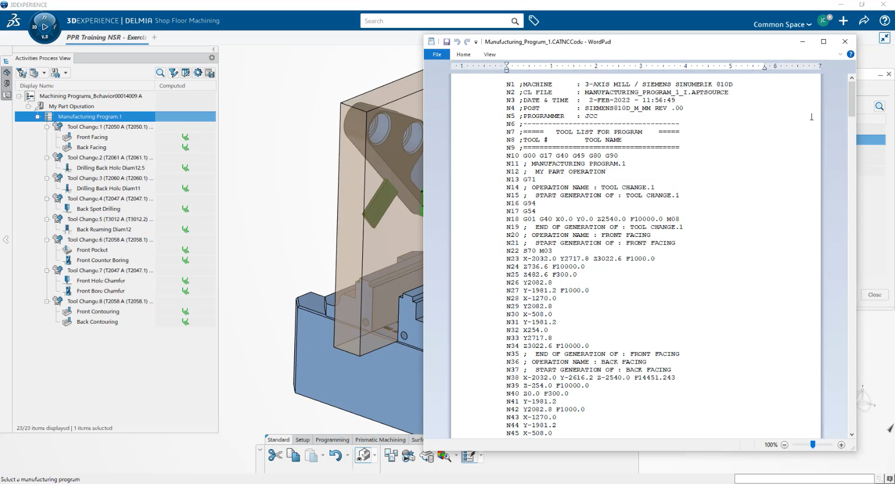Click the Close button on the right panel
895x484 pixels.
pos(875,295)
